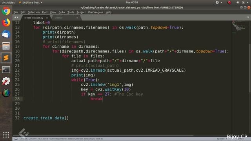The width and height of the screenshot is (251, 141).
Task: Click the window title create_dataset.py - Sublime Text
Action: [132, 7]
